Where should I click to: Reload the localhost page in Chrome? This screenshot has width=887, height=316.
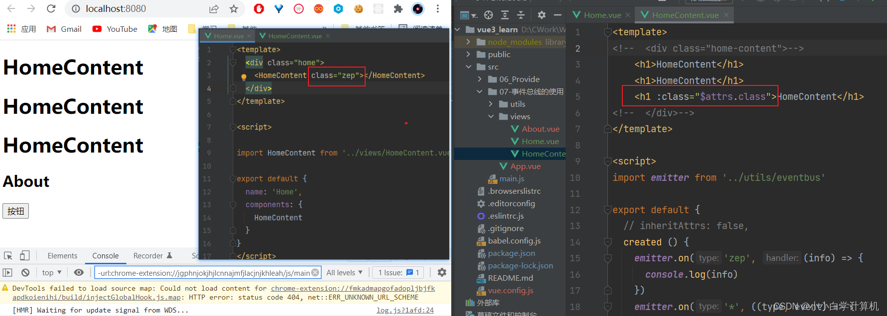[x=51, y=8]
